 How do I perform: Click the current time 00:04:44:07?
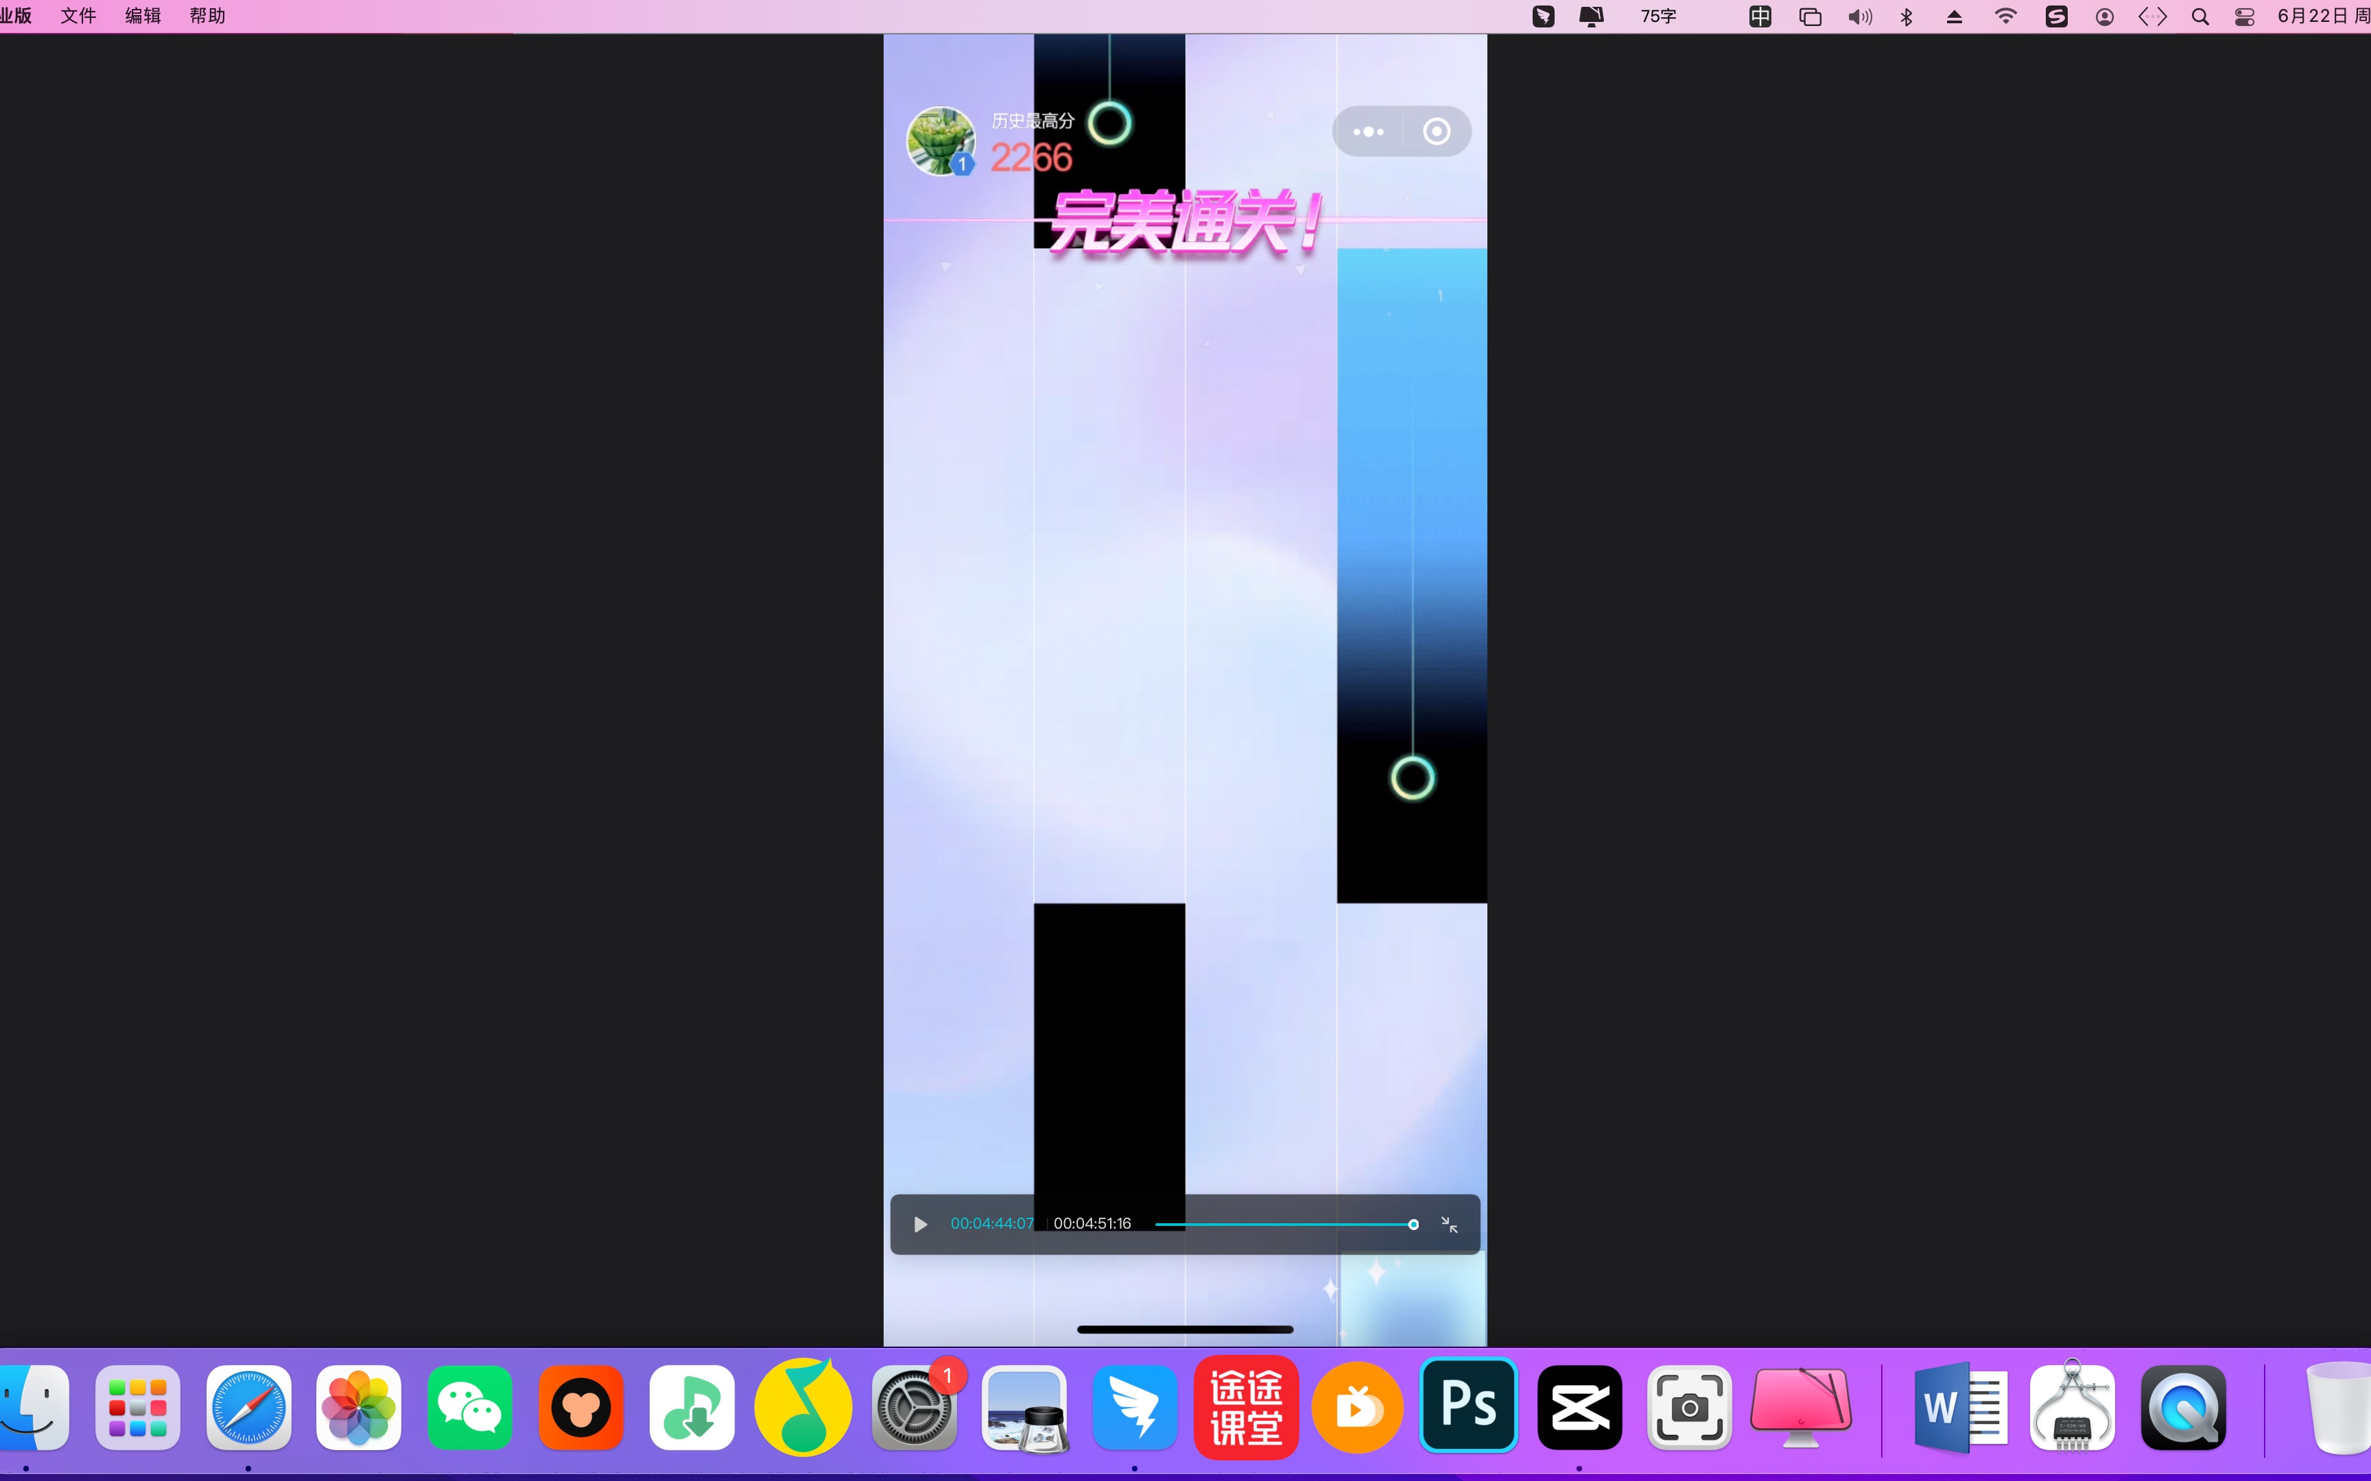click(x=991, y=1223)
